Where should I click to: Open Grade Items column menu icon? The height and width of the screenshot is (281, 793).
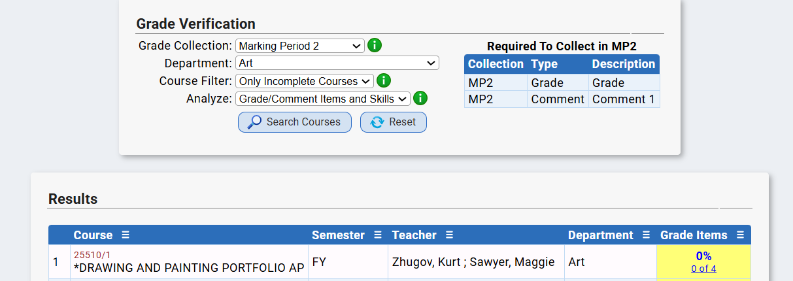pos(740,235)
